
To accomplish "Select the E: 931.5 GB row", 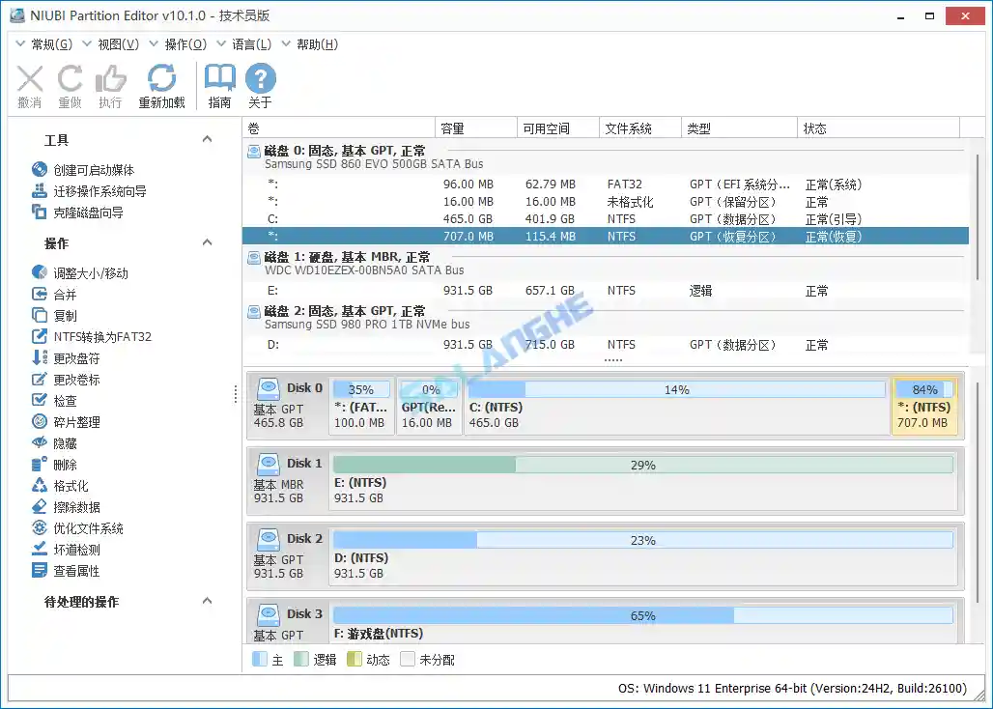I will (x=606, y=291).
